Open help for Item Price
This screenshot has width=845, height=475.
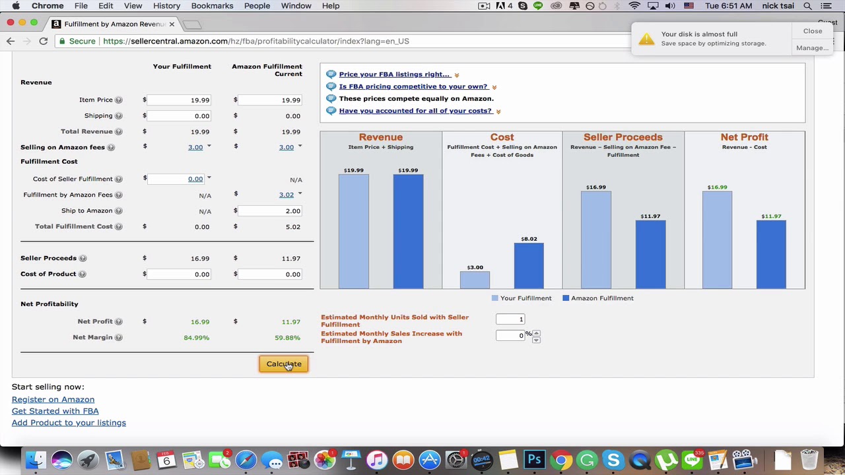[119, 100]
